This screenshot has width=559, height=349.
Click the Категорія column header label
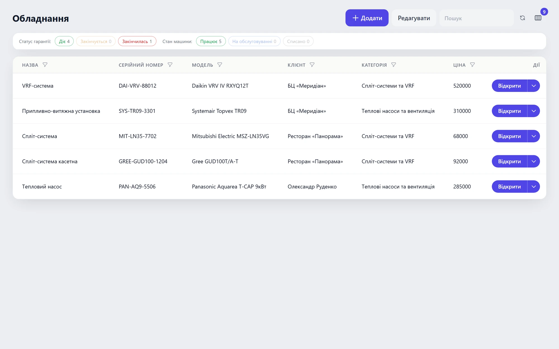(374, 65)
